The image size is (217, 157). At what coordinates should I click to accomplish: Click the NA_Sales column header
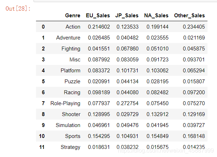coord(156,16)
